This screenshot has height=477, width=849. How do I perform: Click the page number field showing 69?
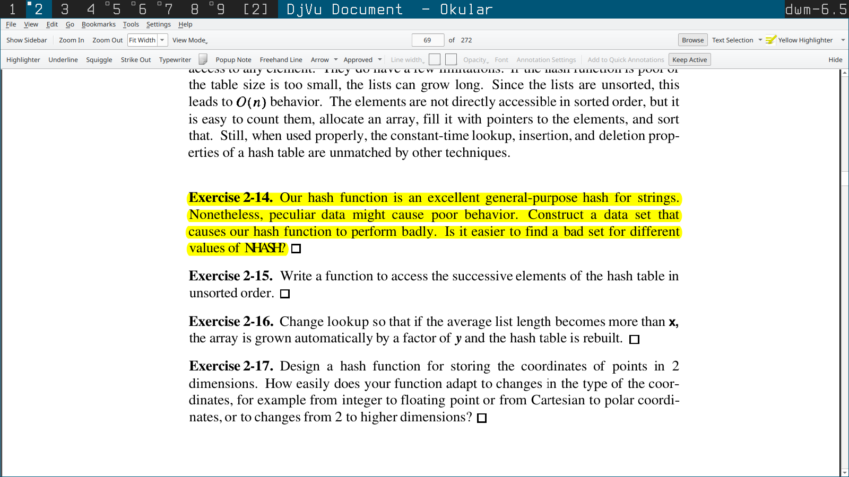[428, 40]
